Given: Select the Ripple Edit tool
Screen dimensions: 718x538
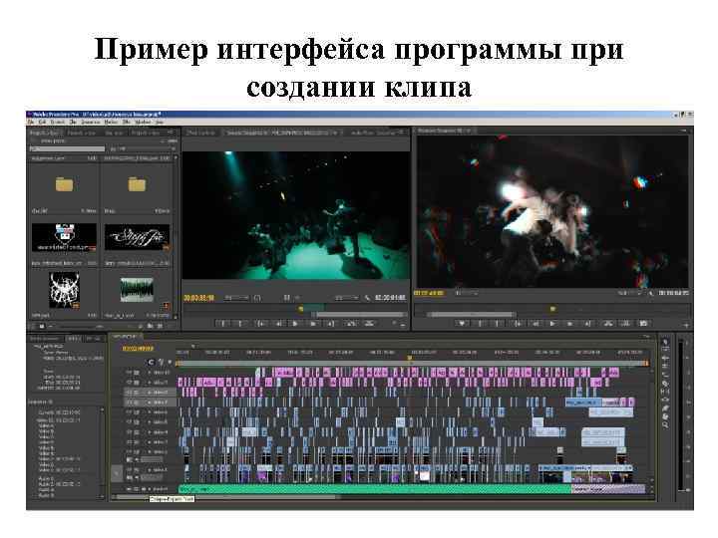Looking at the screenshot, I should pyautogui.click(x=665, y=359).
